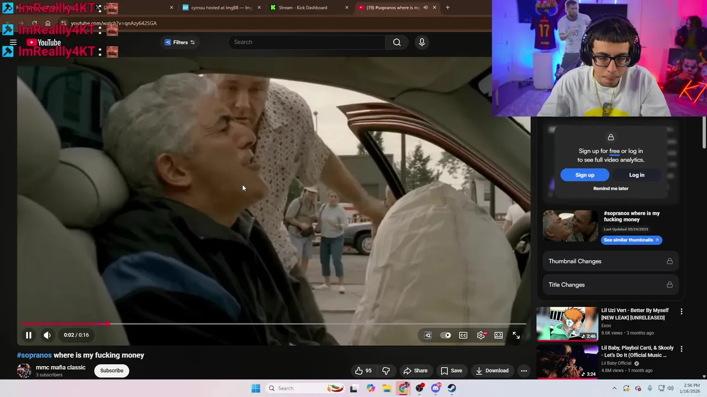Click the browser address bar URL

[114, 23]
